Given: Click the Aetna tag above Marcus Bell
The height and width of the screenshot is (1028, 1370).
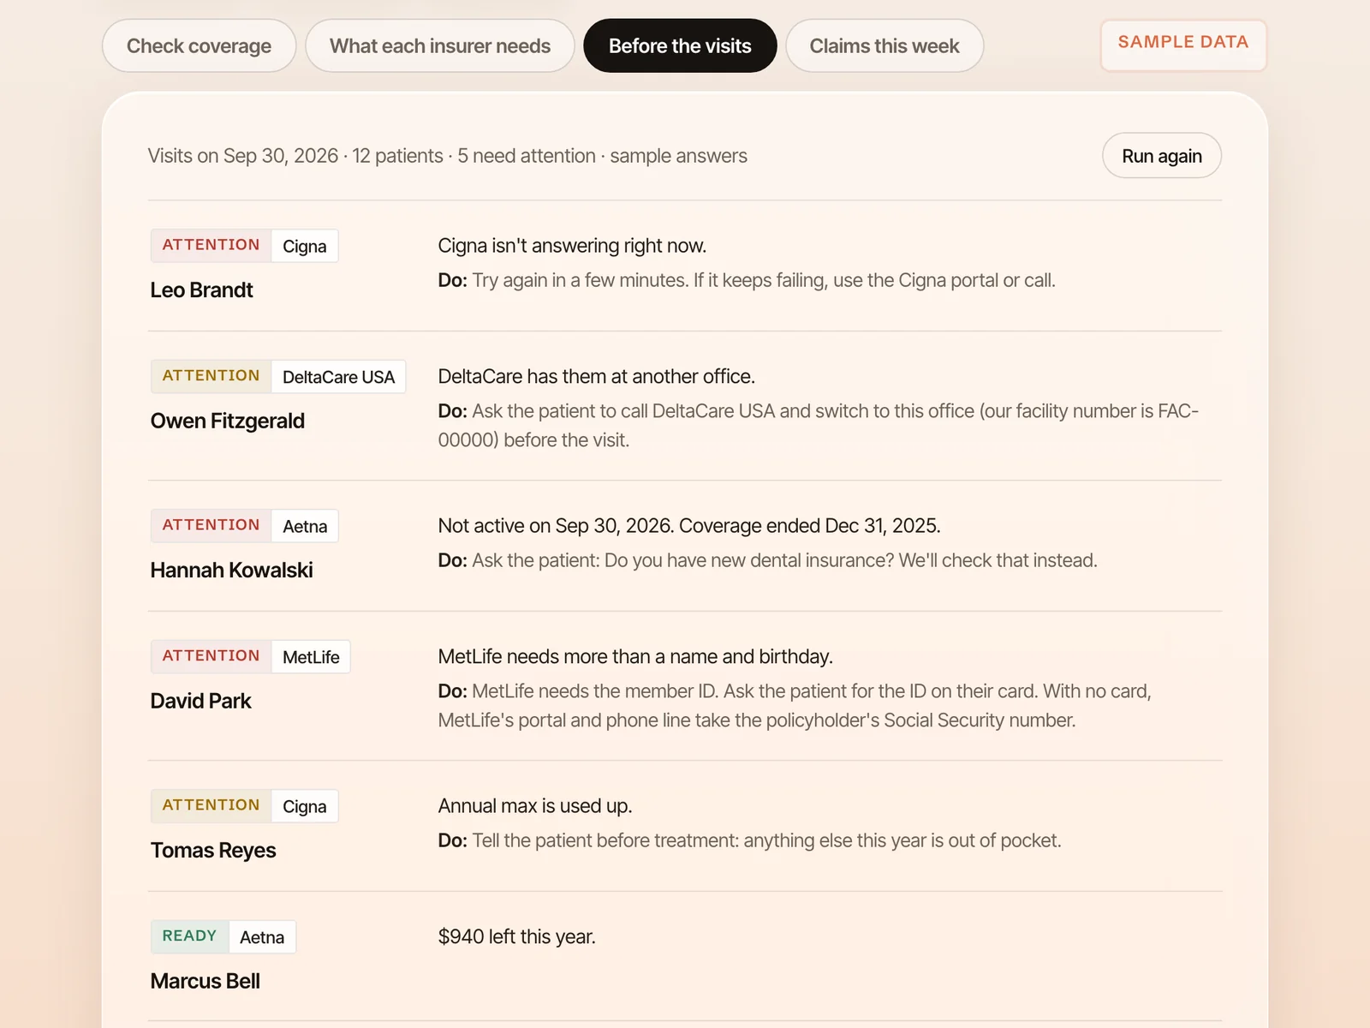Looking at the screenshot, I should coord(262,937).
